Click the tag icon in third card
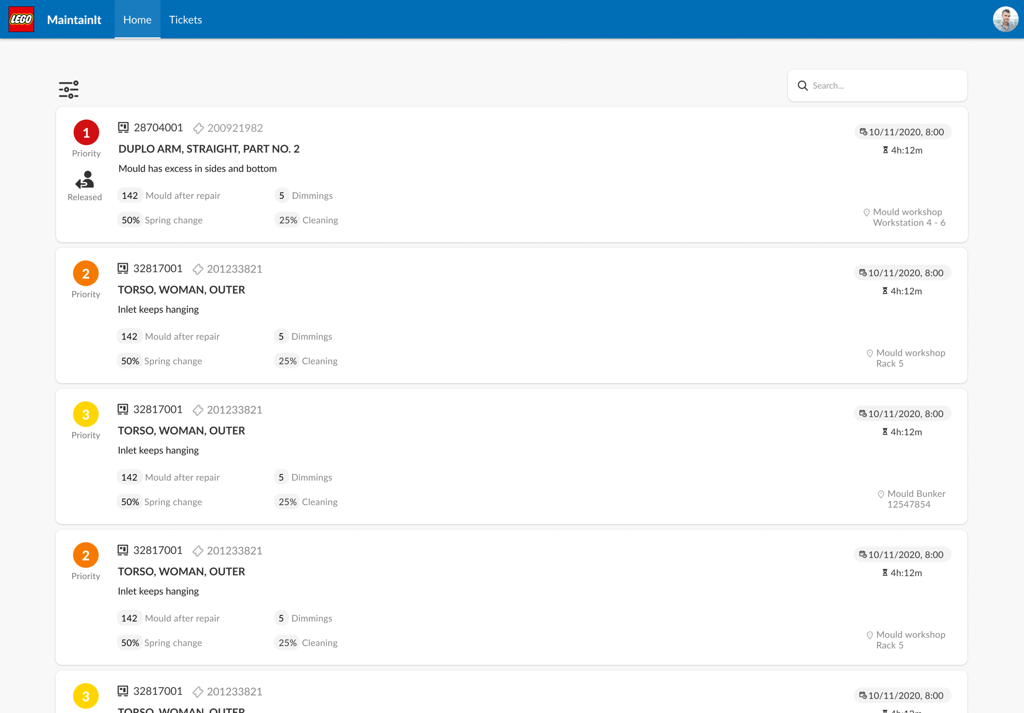The height and width of the screenshot is (713, 1024). pos(197,411)
